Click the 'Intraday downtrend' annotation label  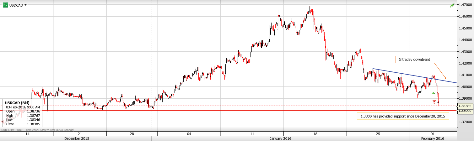(x=414, y=59)
